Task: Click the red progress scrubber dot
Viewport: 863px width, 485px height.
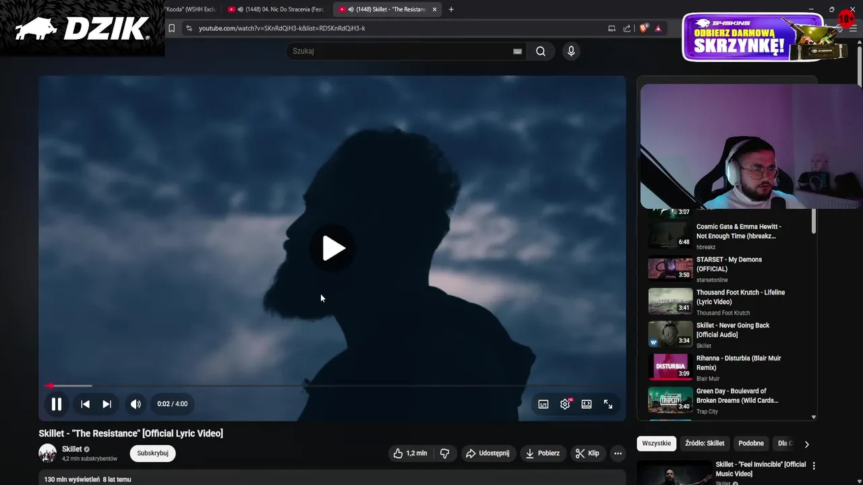Action: coord(50,386)
